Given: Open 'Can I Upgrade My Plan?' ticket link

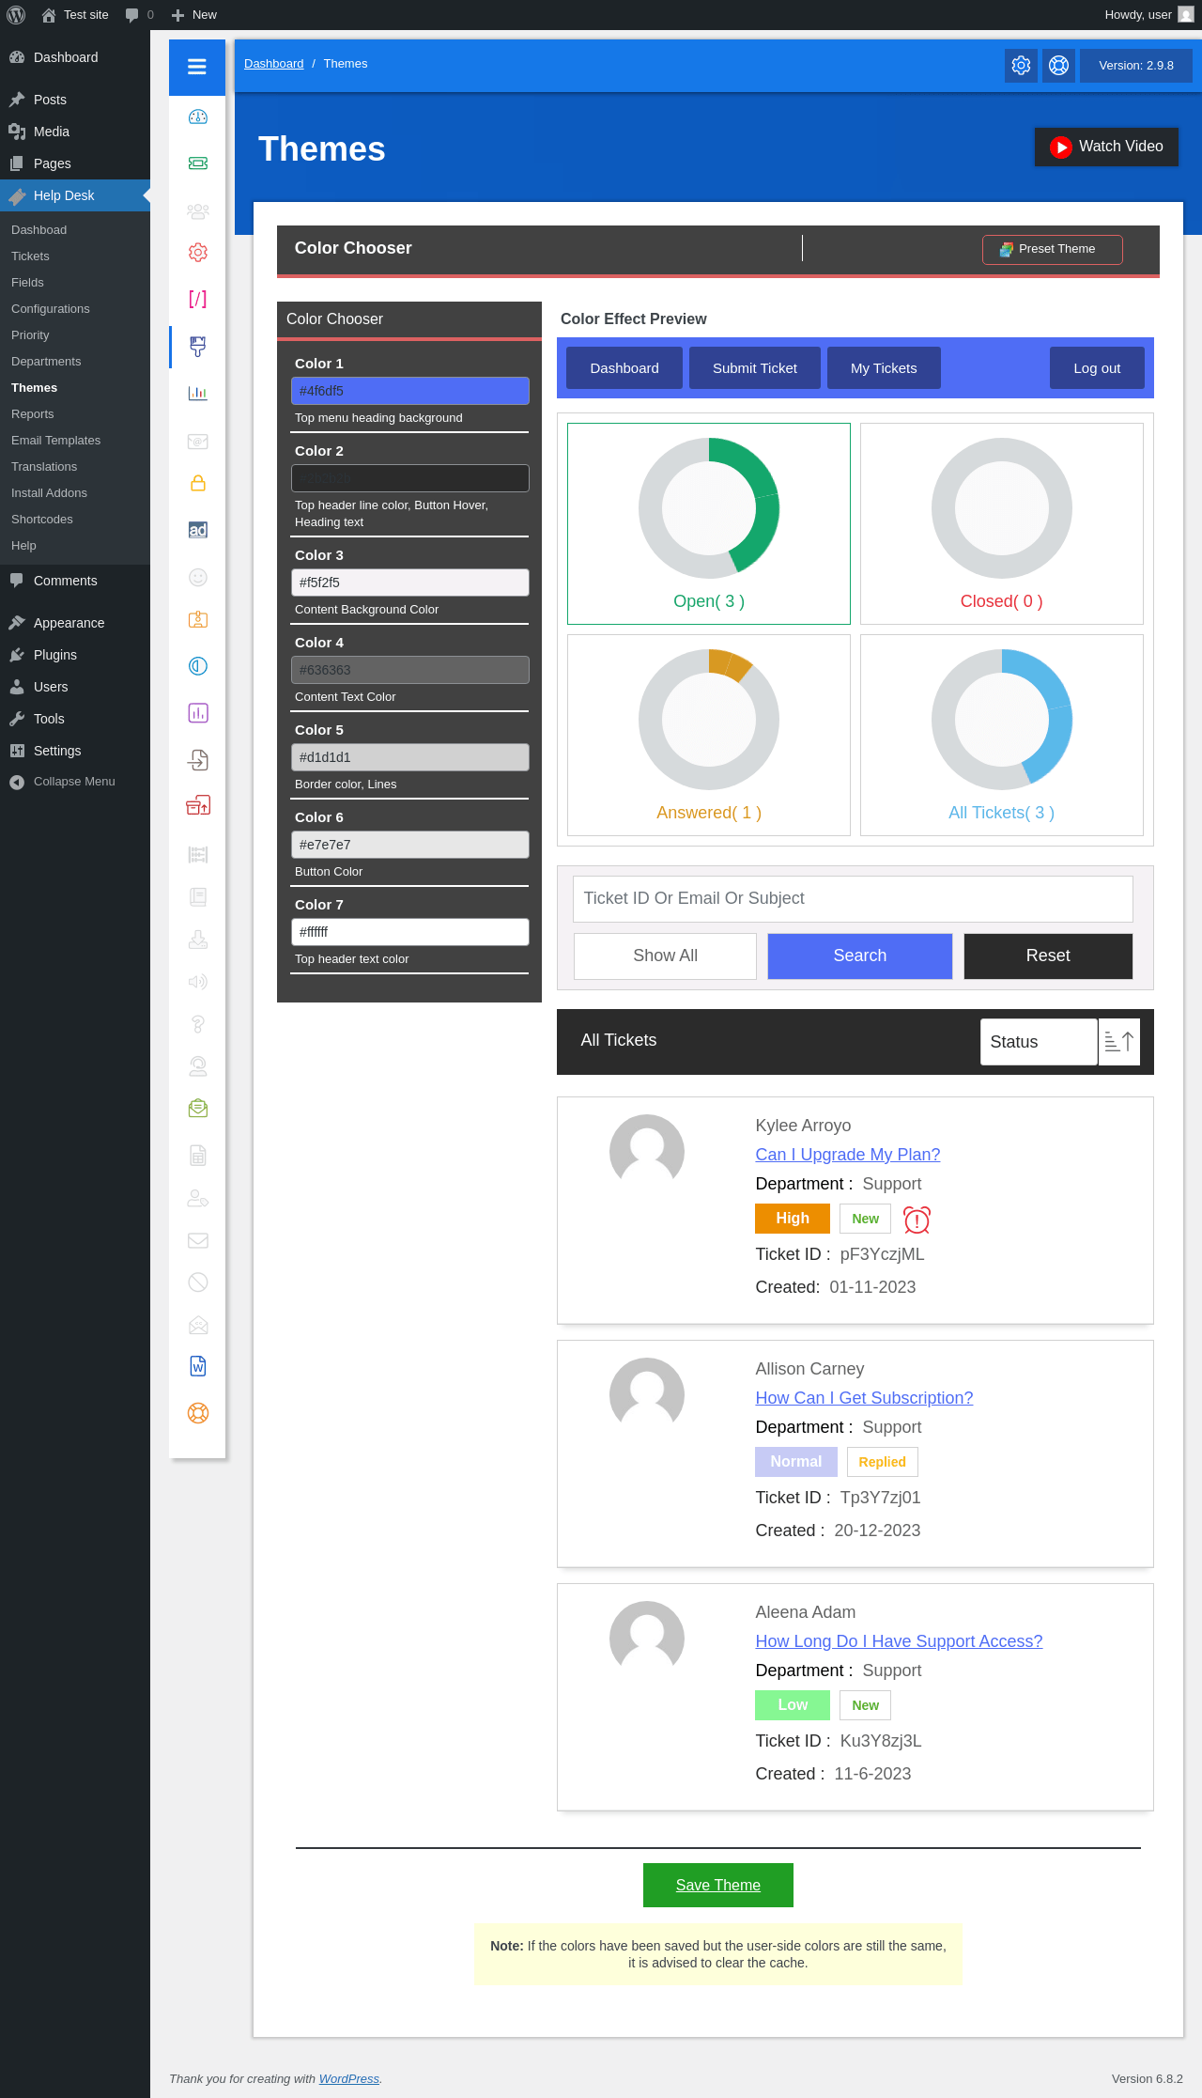Looking at the screenshot, I should [848, 1155].
